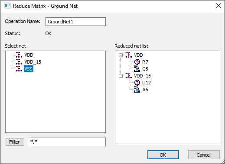Select VDD_15 in the Reduced net list

tap(143, 76)
